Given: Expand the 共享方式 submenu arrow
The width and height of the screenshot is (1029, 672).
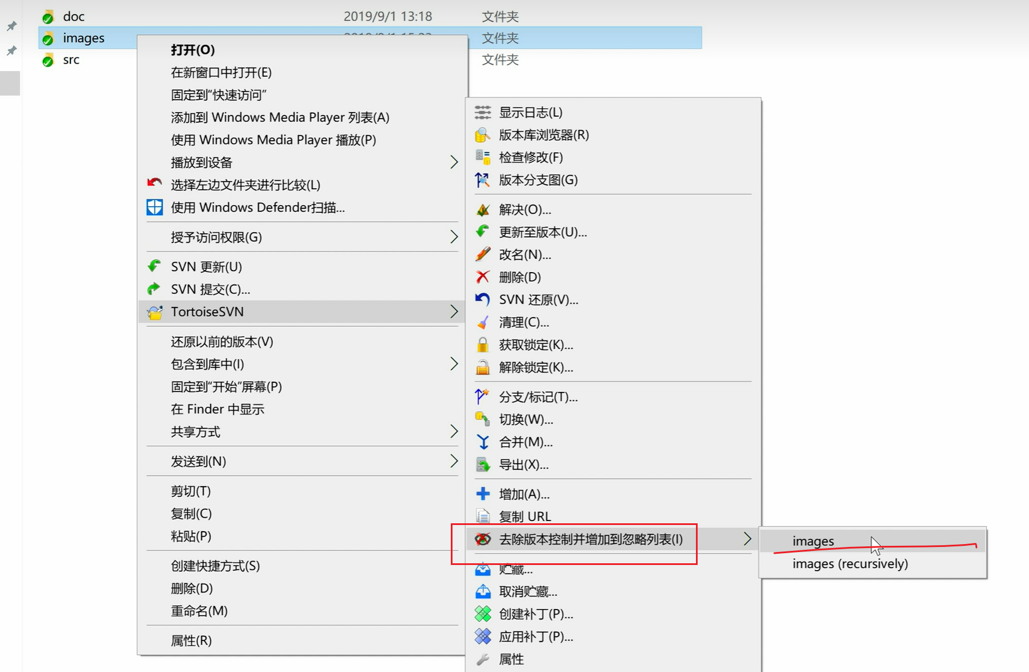Looking at the screenshot, I should pyautogui.click(x=454, y=431).
